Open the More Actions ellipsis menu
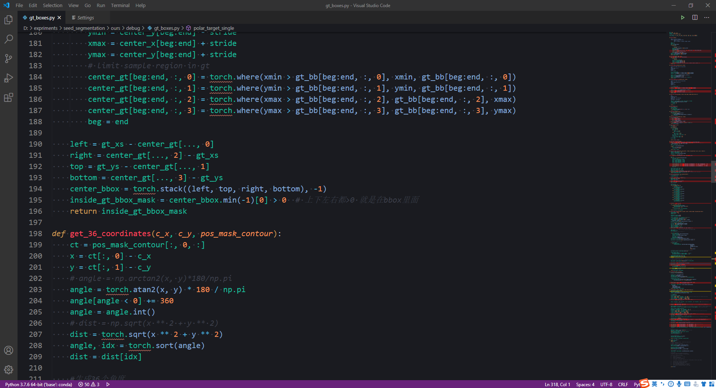The height and width of the screenshot is (388, 716). pos(707,17)
